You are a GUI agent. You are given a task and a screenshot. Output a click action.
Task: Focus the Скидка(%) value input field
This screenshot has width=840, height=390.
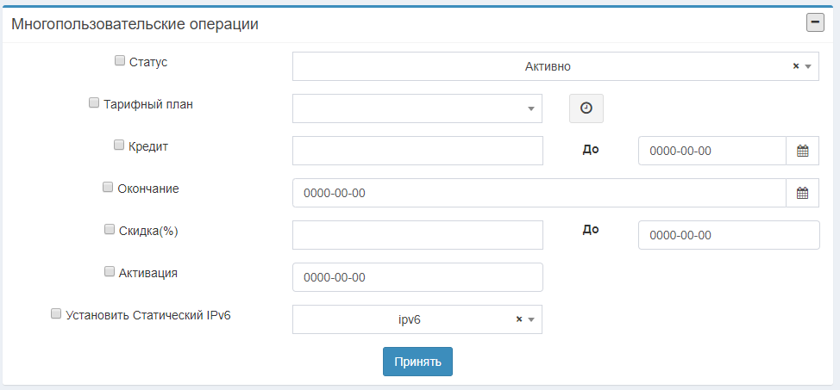(418, 235)
